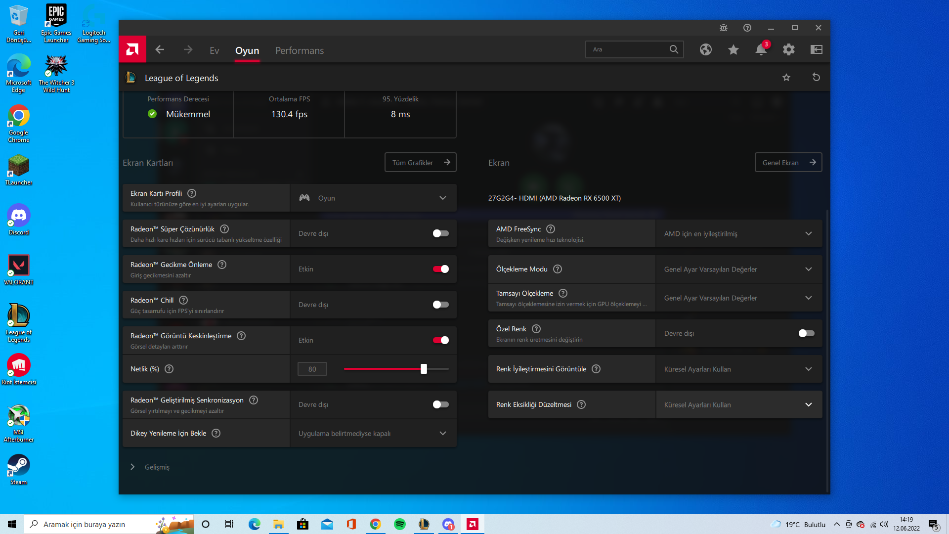Toggle Radeon™ Görüntü Keskinleştirme off
949x534 pixels.
(x=440, y=340)
